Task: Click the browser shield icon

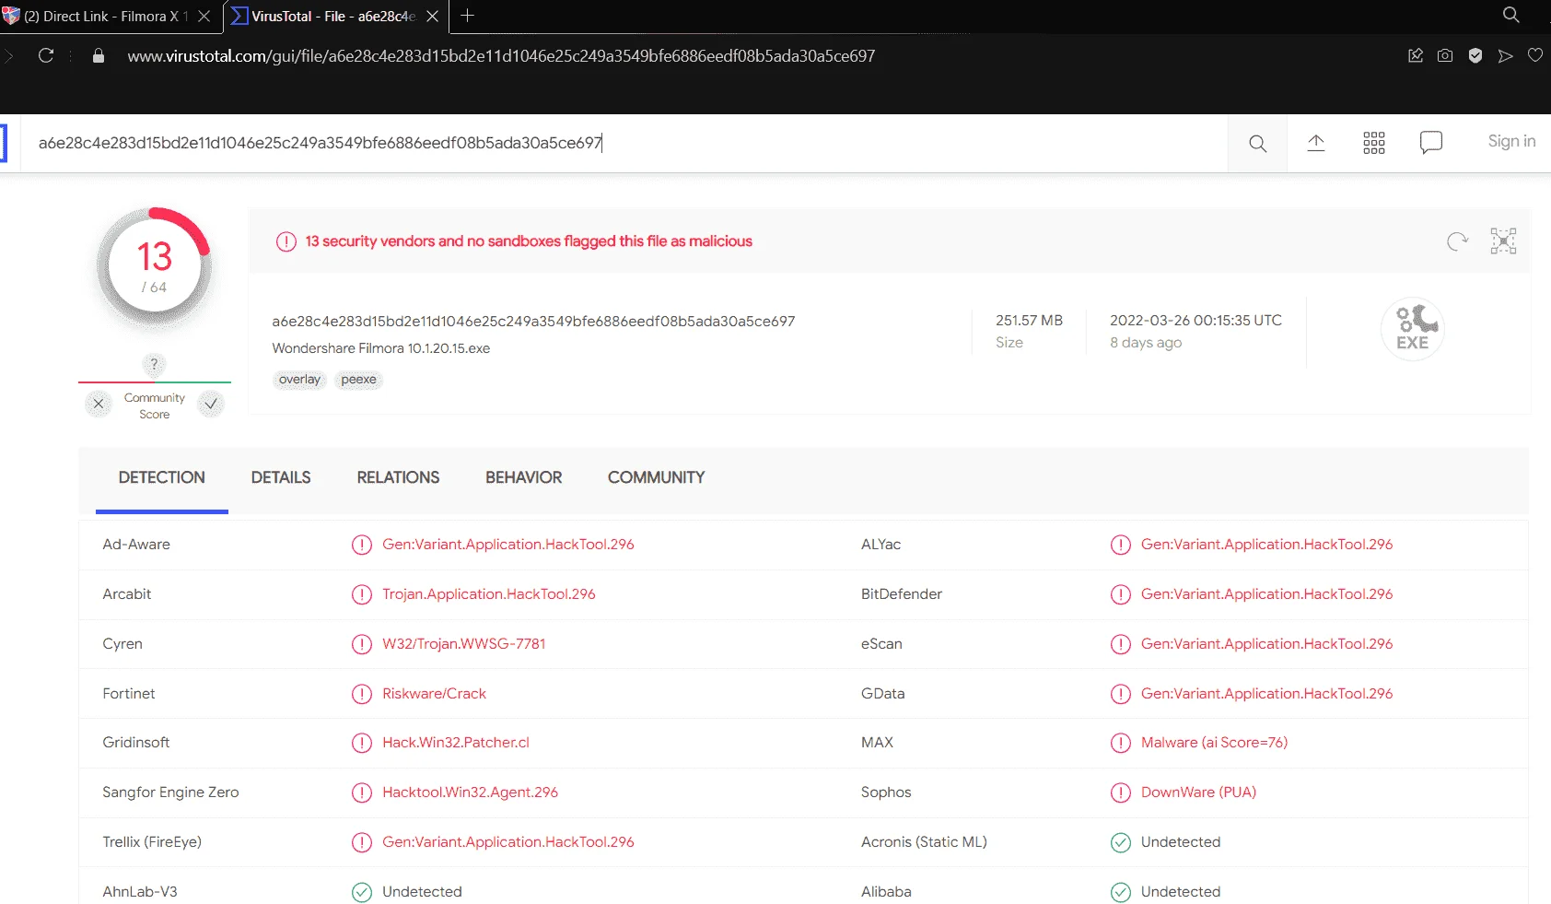Action: coord(1475,56)
